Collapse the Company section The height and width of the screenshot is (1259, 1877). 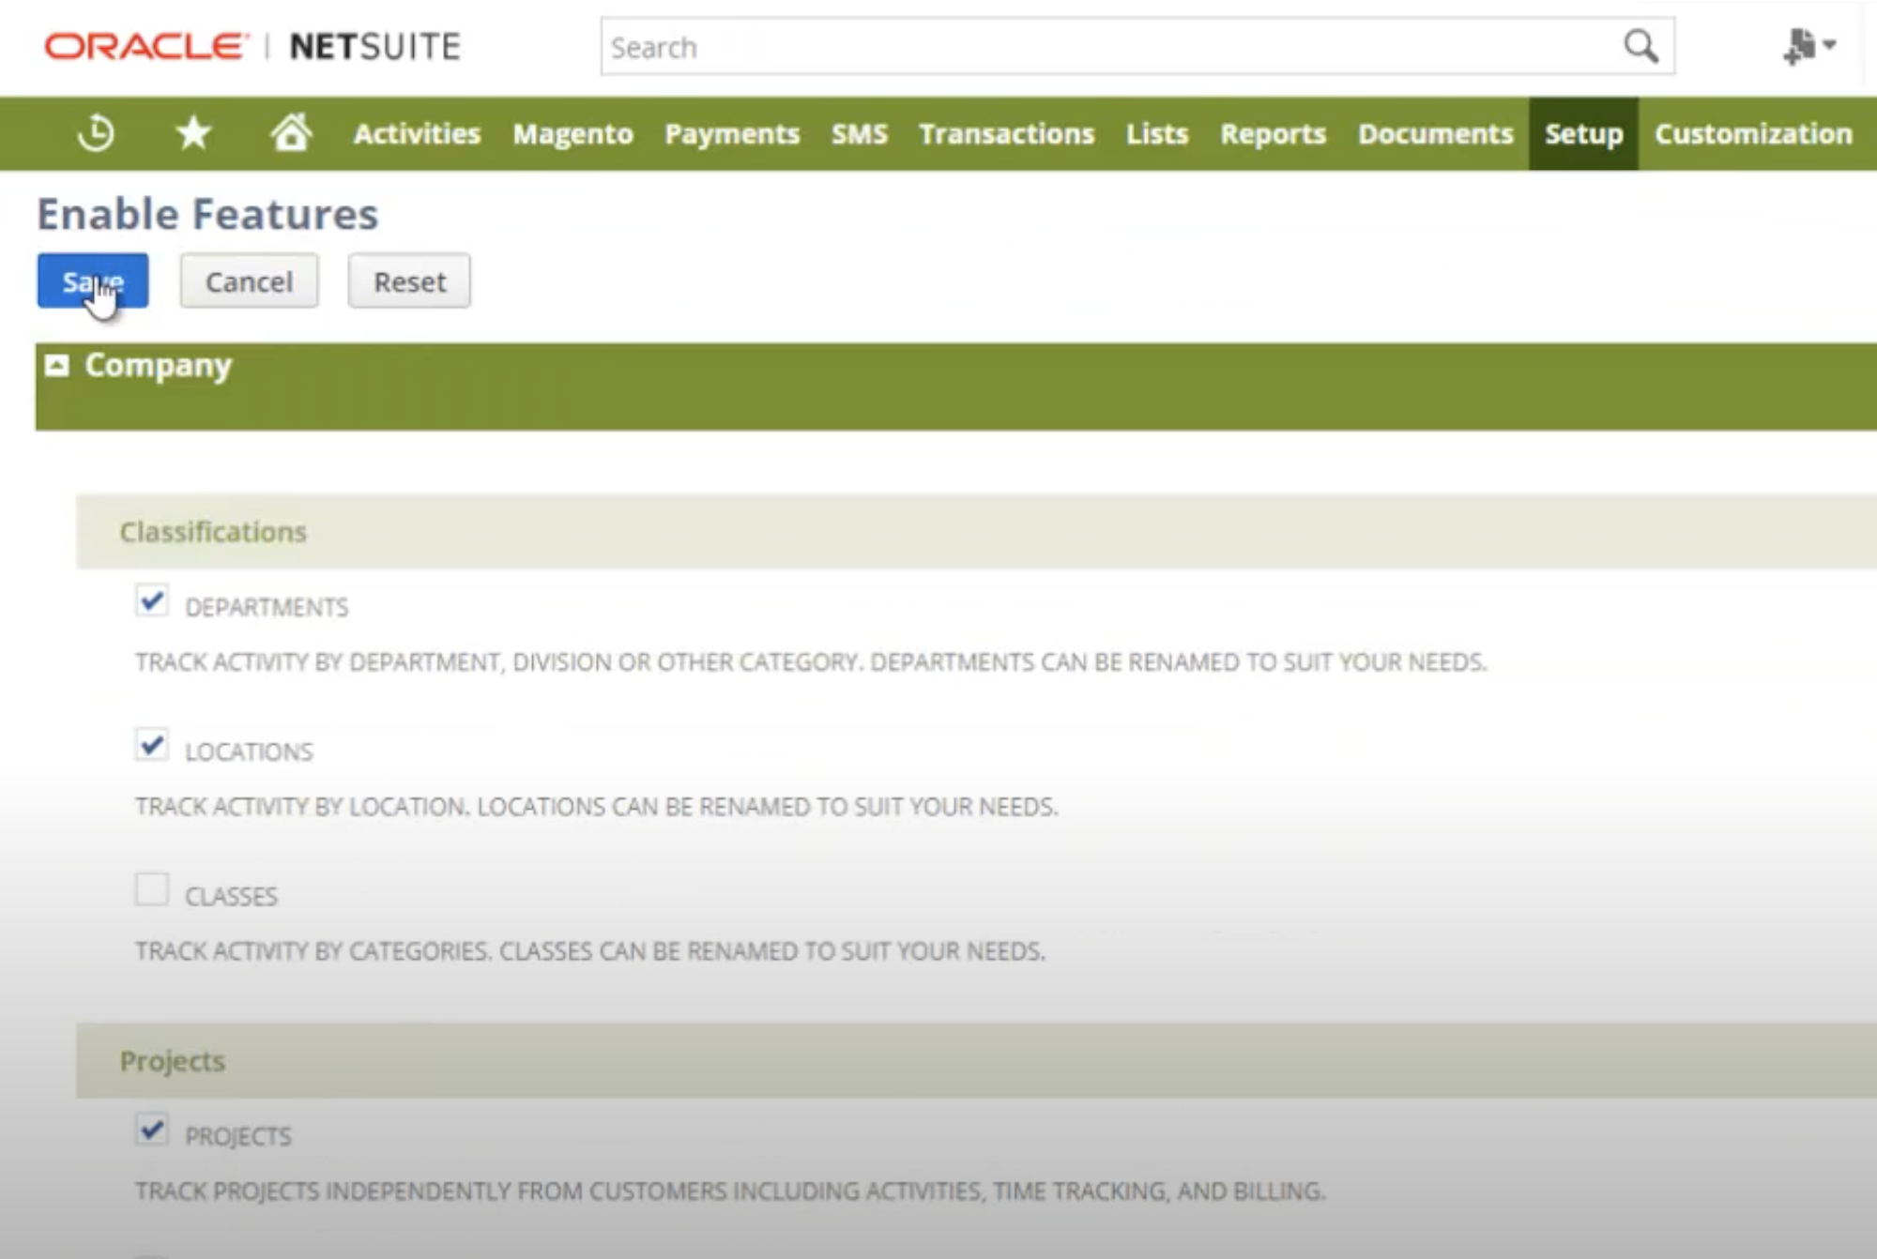coord(57,365)
